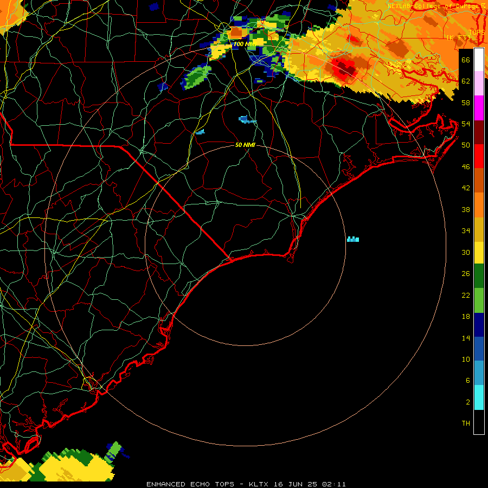Click the '42' legend value
The width and height of the screenshot is (488, 488).
point(466,188)
